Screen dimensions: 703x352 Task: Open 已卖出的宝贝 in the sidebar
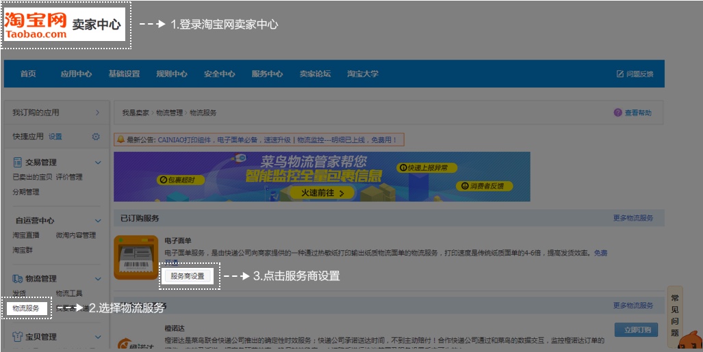click(32, 177)
